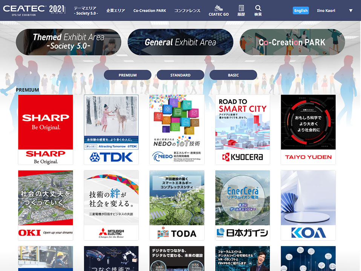Open the SHARP exhibitor card

[x=46, y=129]
